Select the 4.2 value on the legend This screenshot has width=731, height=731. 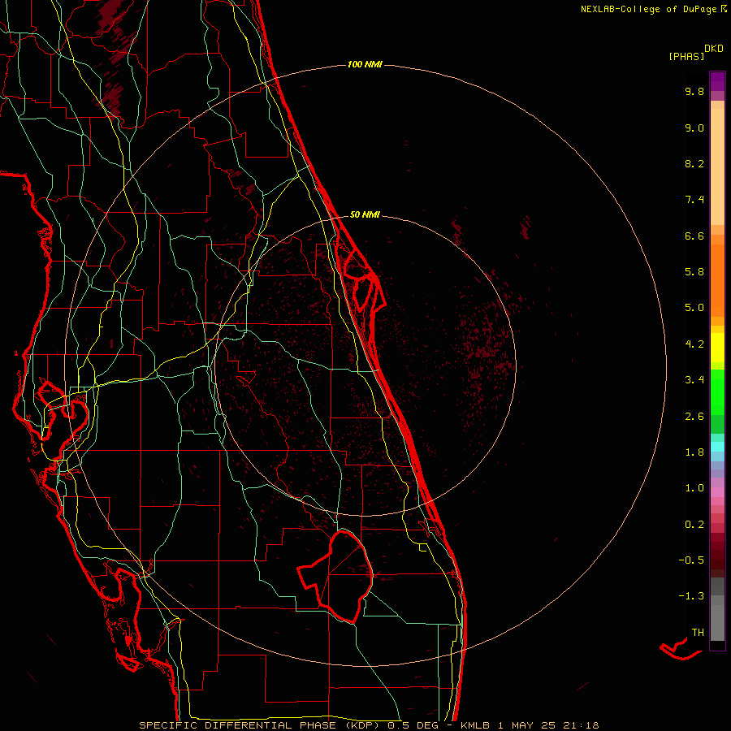click(694, 344)
